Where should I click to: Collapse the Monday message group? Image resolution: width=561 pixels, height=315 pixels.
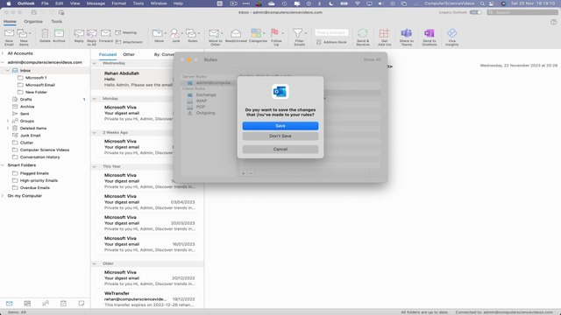(95, 99)
